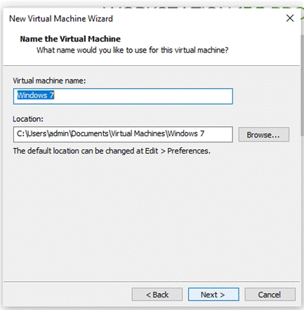Click the 'What name would you like' subtitle
This screenshot has width=304, height=310.
132,50
